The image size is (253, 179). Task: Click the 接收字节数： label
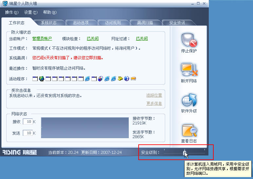point(144,118)
